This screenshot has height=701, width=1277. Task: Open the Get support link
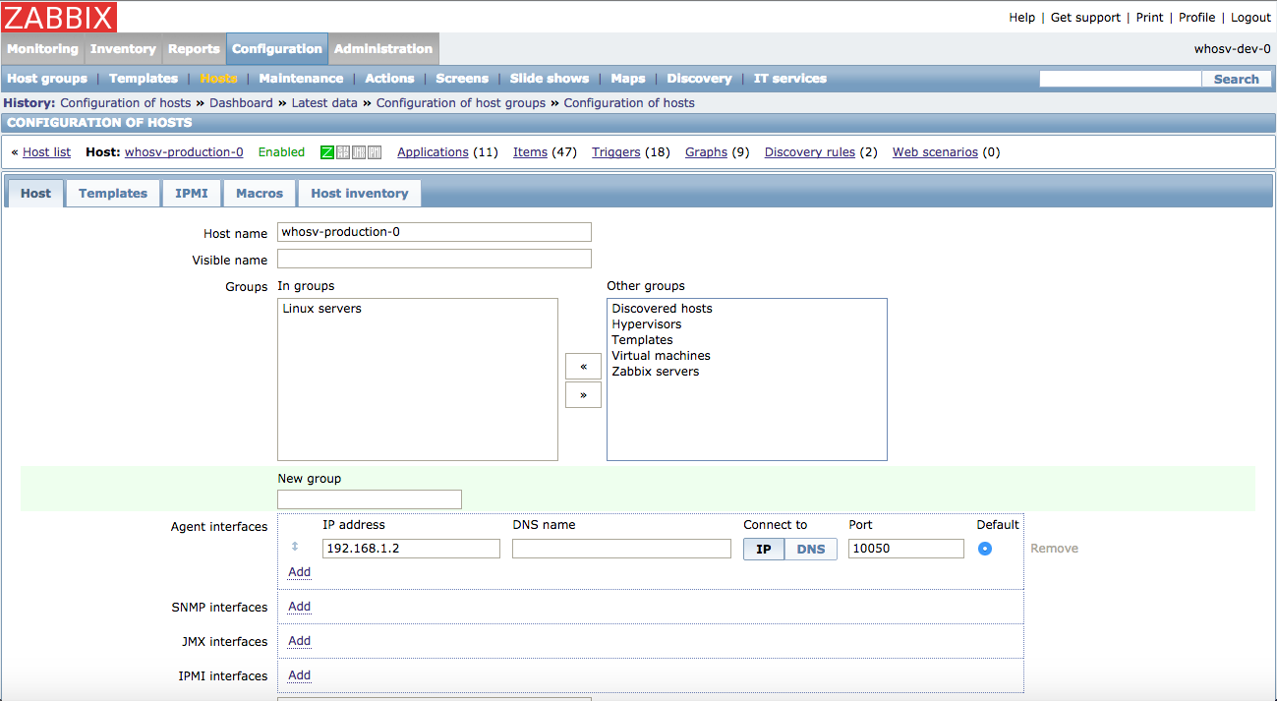pyautogui.click(x=1085, y=18)
